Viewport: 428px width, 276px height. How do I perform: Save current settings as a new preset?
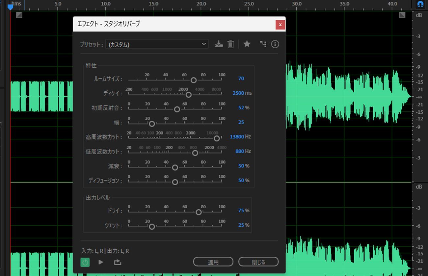(x=219, y=44)
